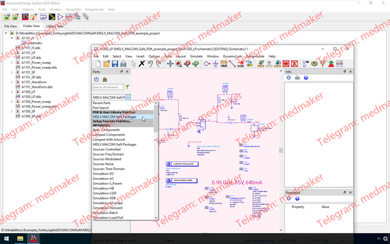This screenshot has height=244, width=390.
Task: Open Simulate menu in schematic window
Action: point(196,56)
